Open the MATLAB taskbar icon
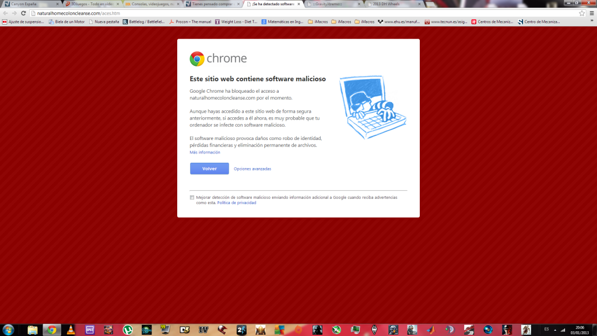This screenshot has height=336, width=597. [431, 330]
